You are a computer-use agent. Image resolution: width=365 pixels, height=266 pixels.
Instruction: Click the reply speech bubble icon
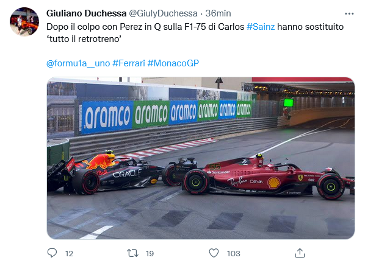point(52,253)
